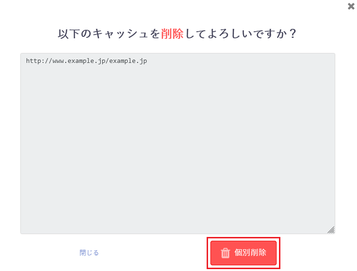Screen dimensions: 357x271
Task: Place cursor after example.jp in the text box
Action: click(x=148, y=61)
